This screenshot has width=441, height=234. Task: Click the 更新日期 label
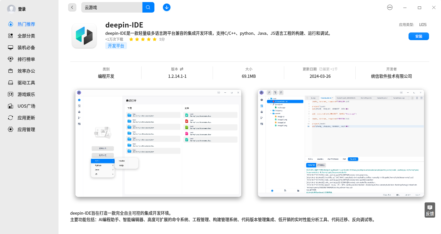point(310,69)
